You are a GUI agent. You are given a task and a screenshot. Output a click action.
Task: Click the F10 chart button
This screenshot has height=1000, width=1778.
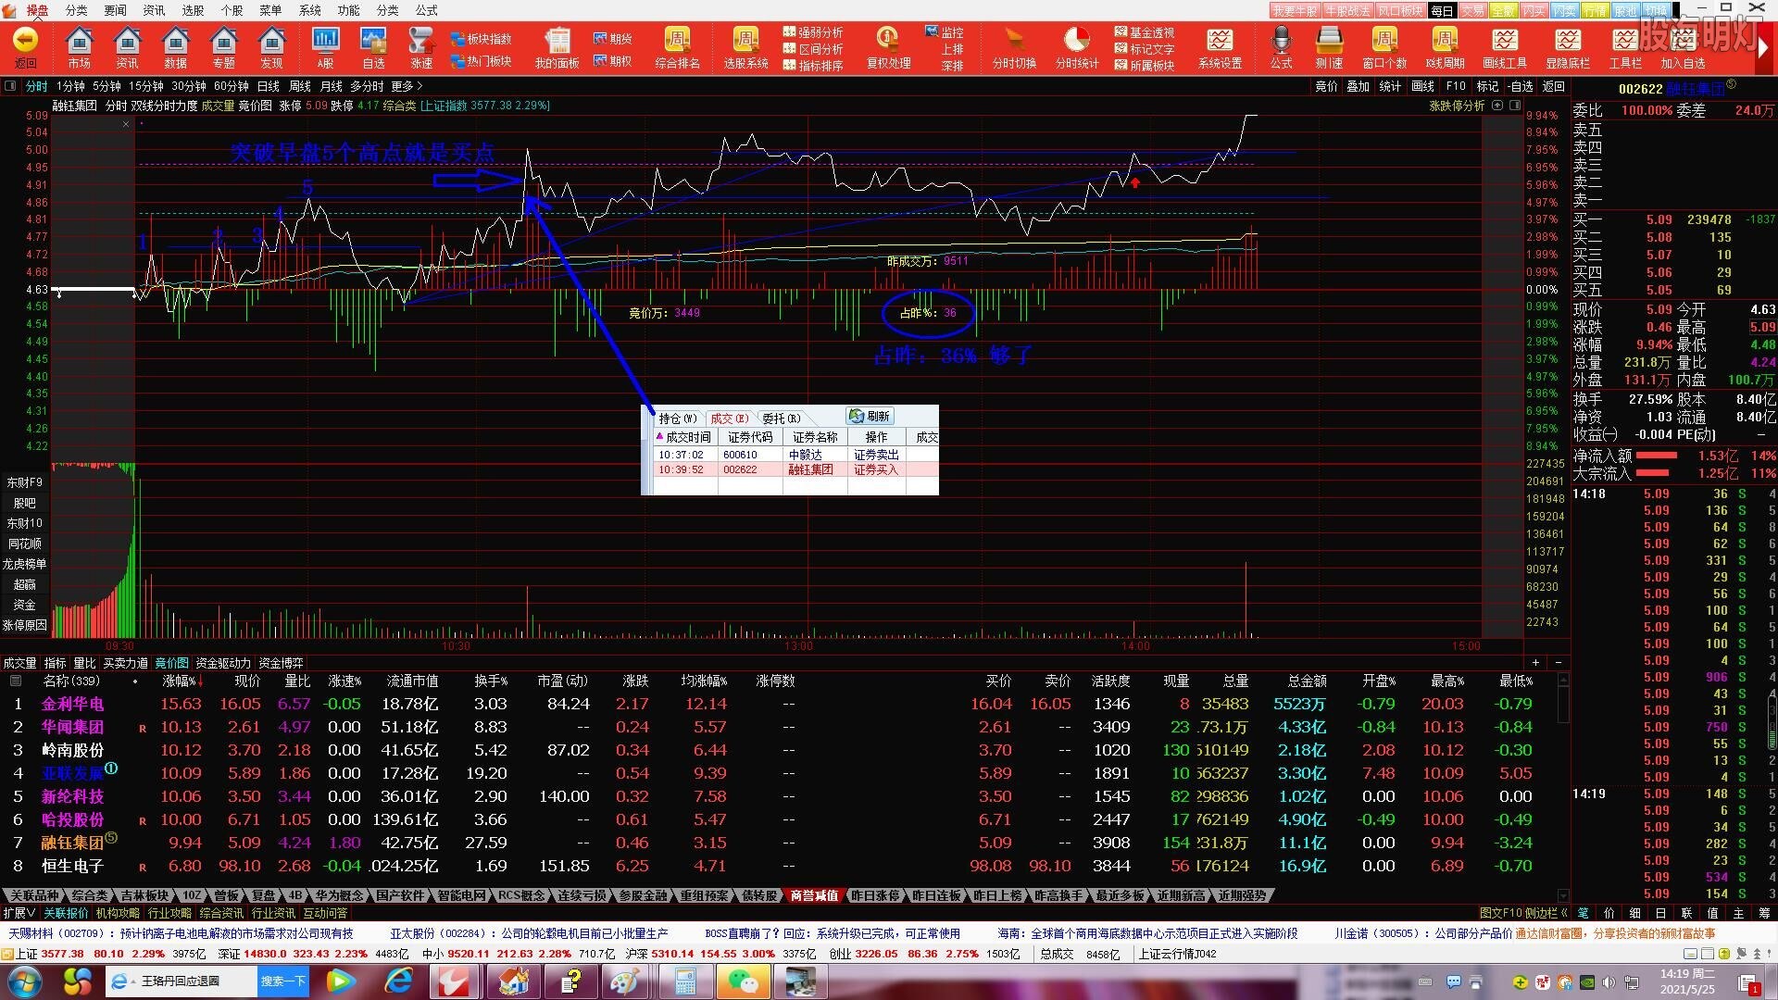click(1456, 86)
